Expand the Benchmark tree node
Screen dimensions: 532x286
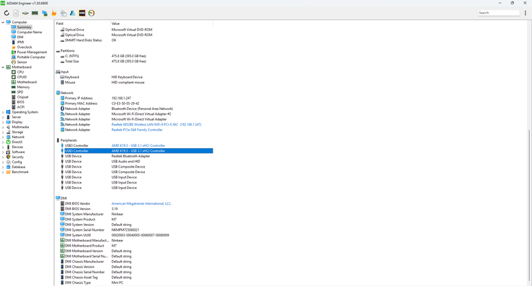click(x=3, y=172)
